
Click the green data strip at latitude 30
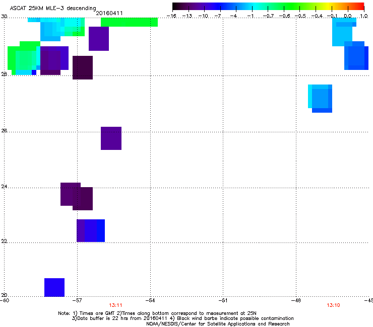tap(129, 22)
